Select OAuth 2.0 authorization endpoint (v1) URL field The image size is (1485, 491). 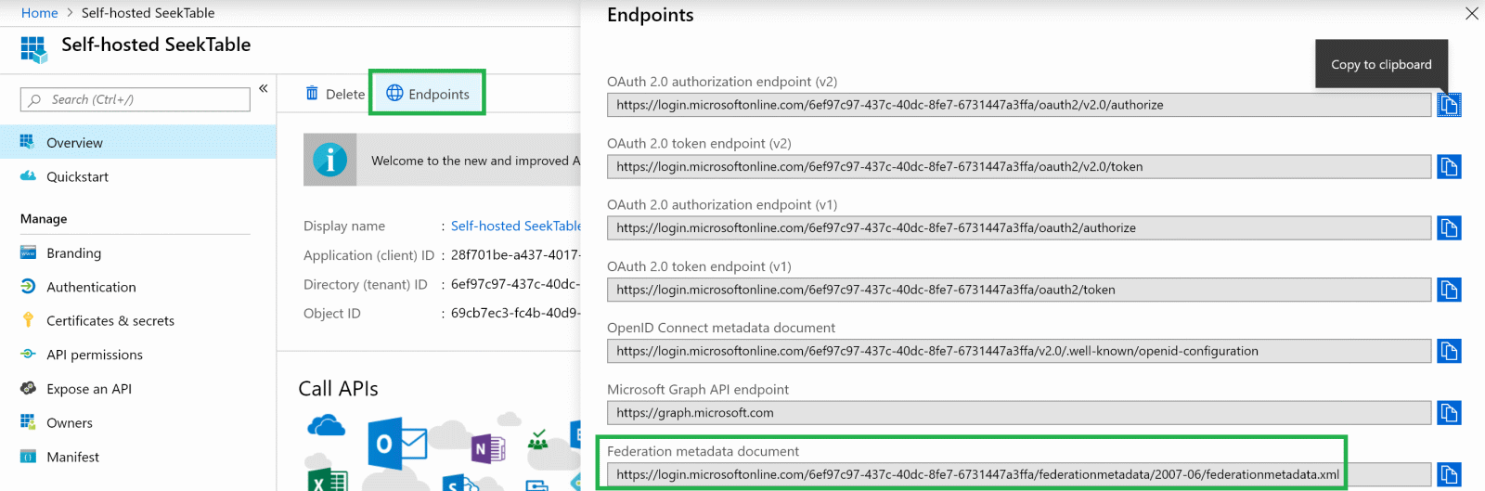click(x=1019, y=228)
